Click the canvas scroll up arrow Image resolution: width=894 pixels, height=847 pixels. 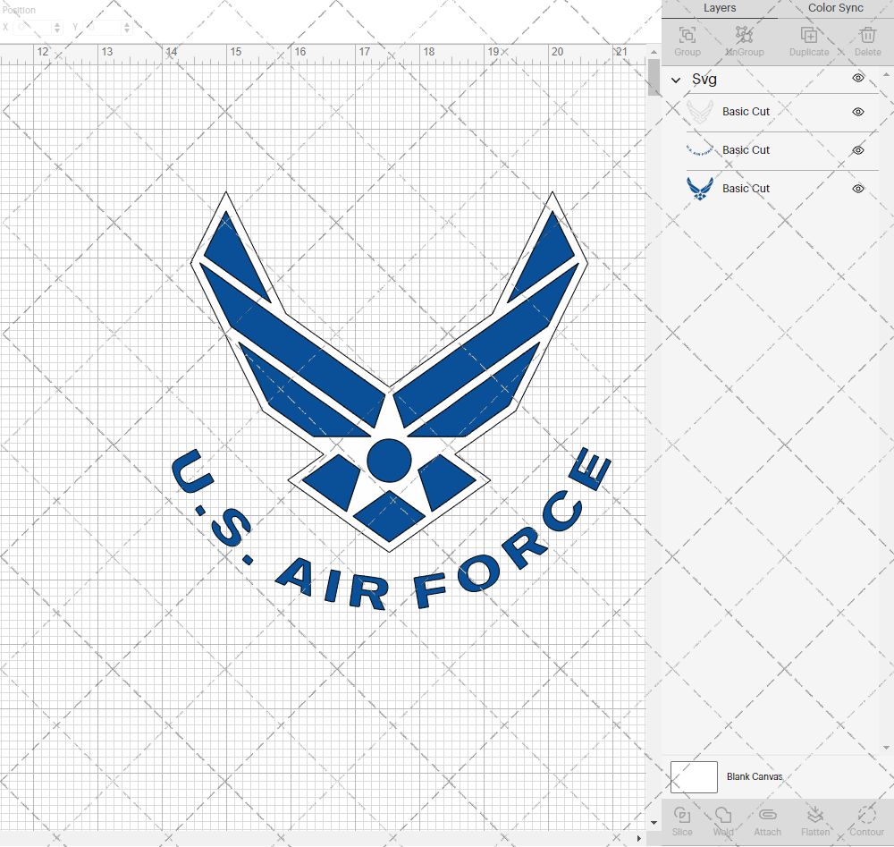point(654,52)
